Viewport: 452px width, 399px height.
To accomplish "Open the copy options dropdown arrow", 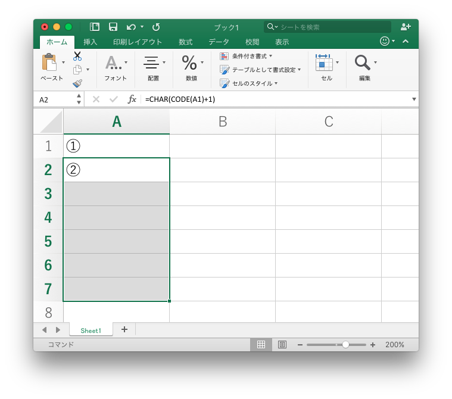I will [88, 70].
